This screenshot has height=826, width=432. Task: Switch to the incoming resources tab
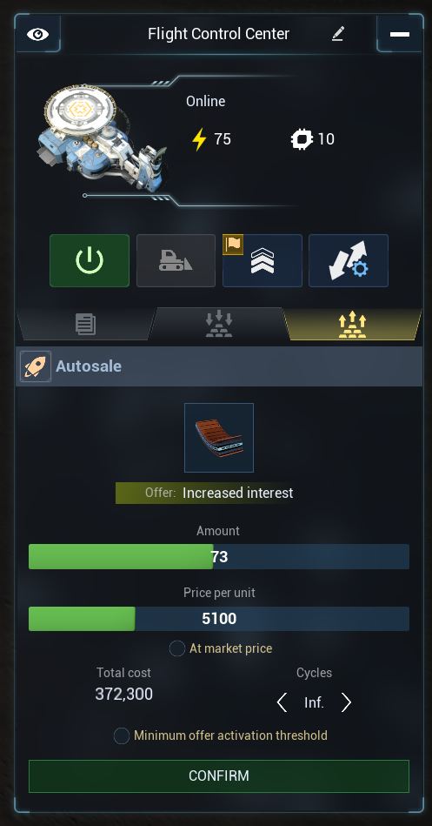pyautogui.click(x=218, y=324)
